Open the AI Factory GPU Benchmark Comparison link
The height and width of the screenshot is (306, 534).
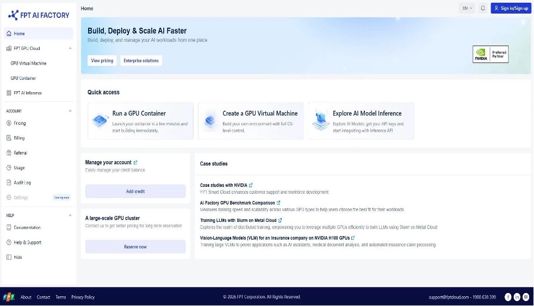click(238, 203)
